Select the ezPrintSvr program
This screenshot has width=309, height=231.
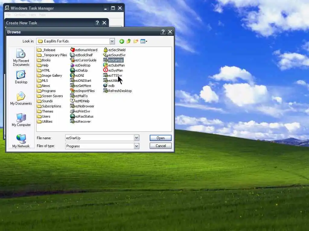click(80, 111)
